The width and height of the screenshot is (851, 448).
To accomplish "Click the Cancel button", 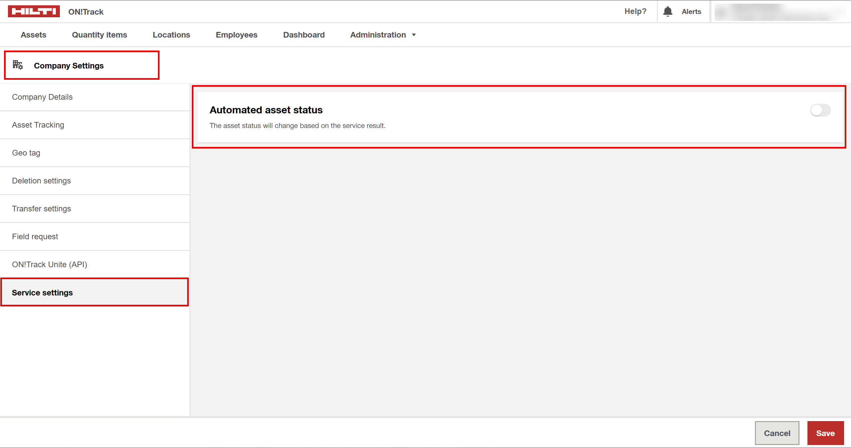I will pos(777,433).
